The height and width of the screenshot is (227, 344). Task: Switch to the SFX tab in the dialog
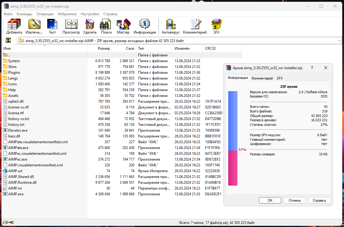pos(280,78)
